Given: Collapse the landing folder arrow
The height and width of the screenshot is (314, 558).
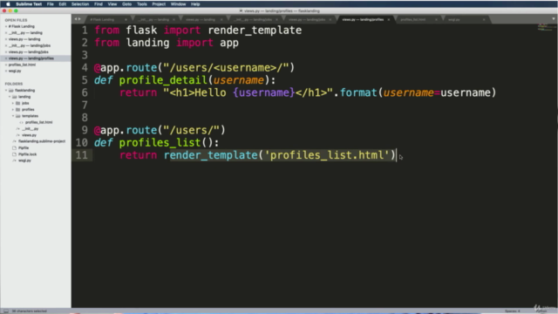Looking at the screenshot, I should (10, 97).
